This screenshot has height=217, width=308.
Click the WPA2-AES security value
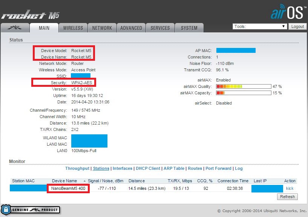coord(81,83)
